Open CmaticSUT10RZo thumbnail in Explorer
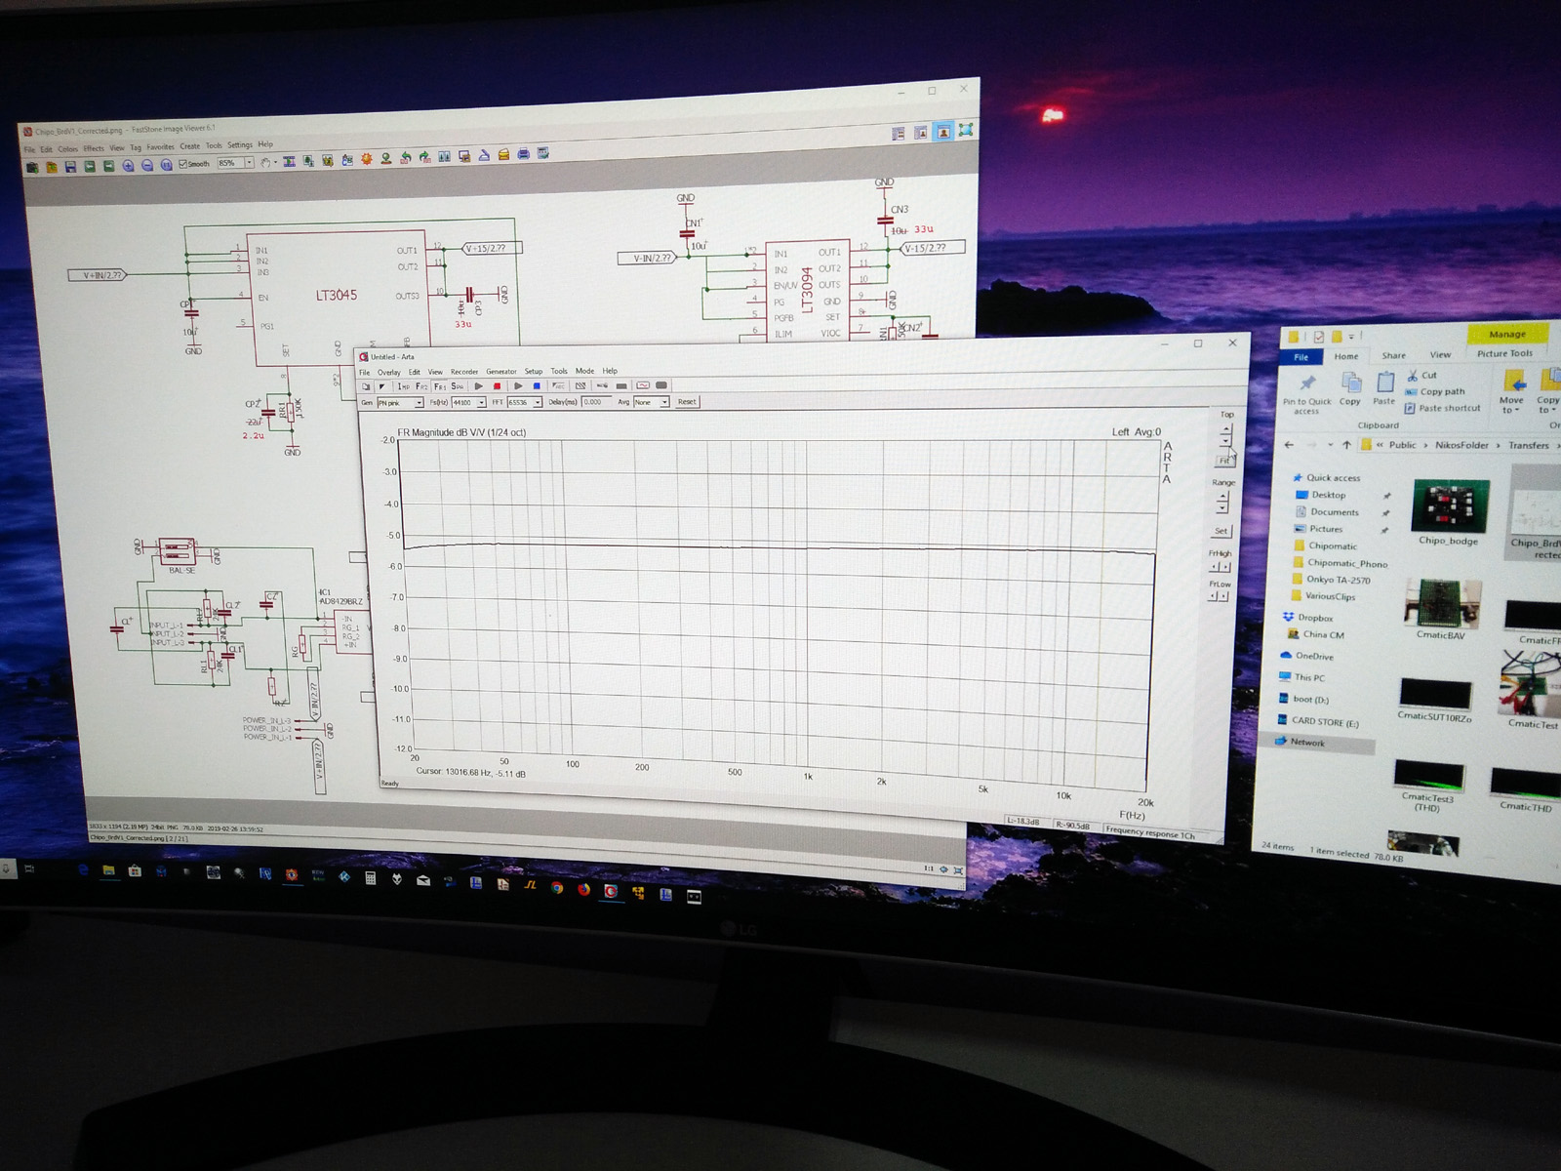1561x1171 pixels. (1434, 694)
